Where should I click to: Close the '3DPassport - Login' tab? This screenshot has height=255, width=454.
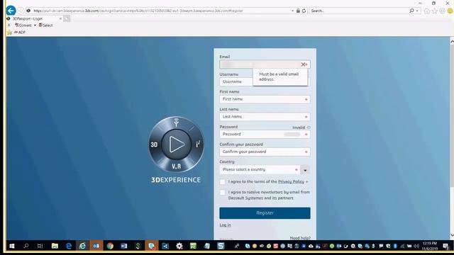click(60, 18)
